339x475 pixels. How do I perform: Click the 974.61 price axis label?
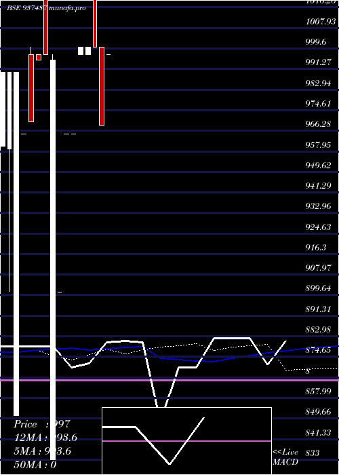tap(318, 104)
